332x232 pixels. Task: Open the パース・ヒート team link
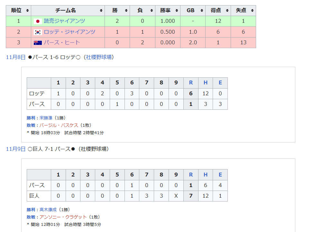pyautogui.click(x=62, y=43)
